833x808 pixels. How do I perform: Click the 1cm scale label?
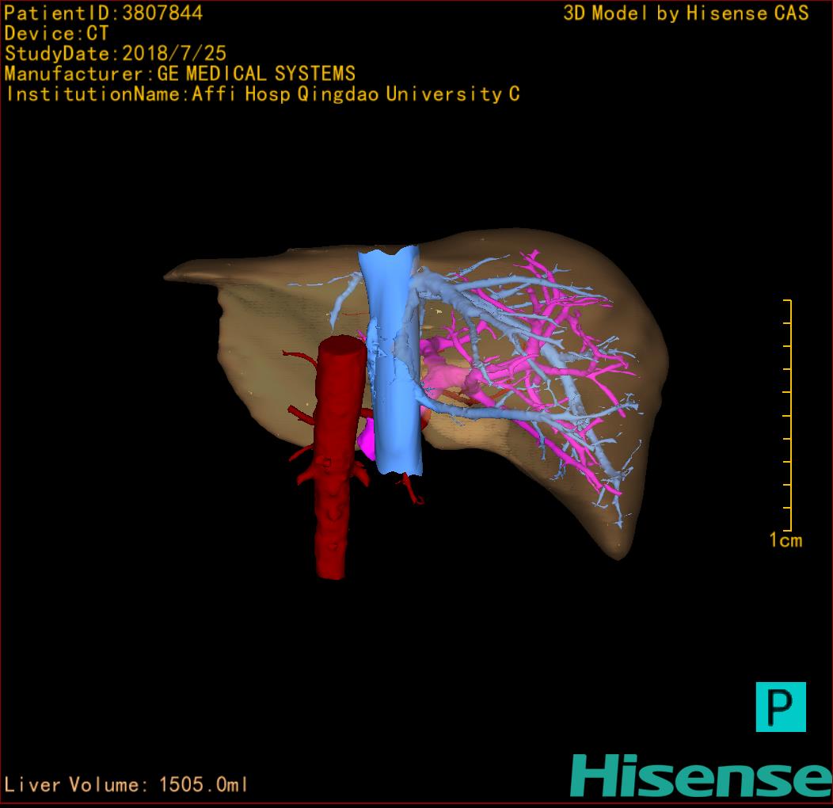coord(785,540)
